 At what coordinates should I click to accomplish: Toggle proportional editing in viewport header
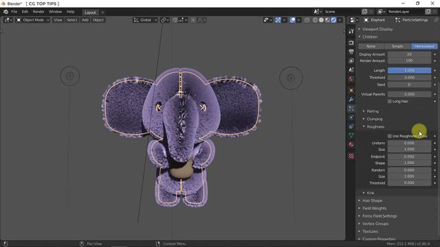193,20
